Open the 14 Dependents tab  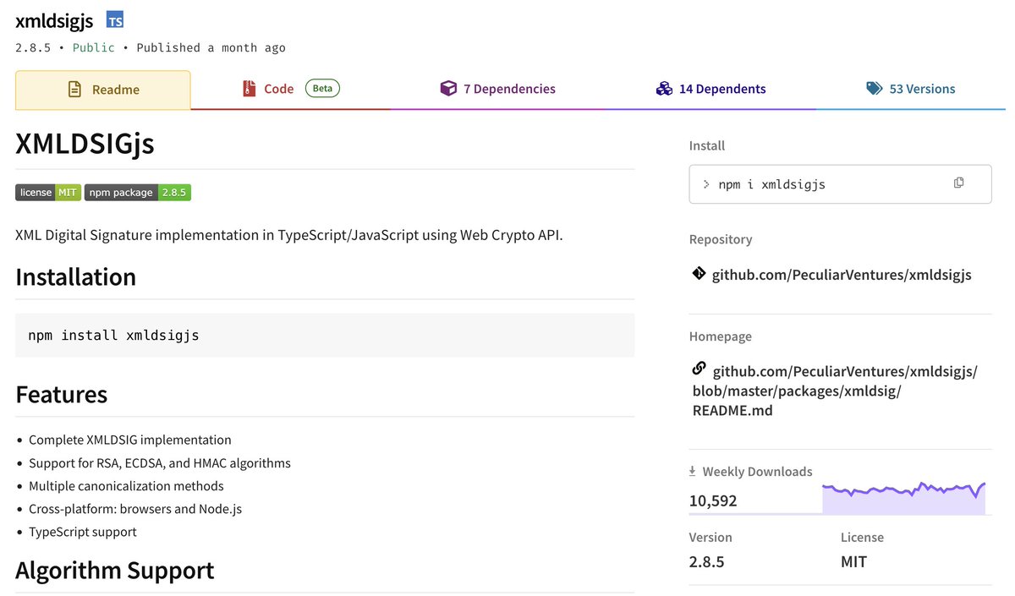click(x=710, y=89)
